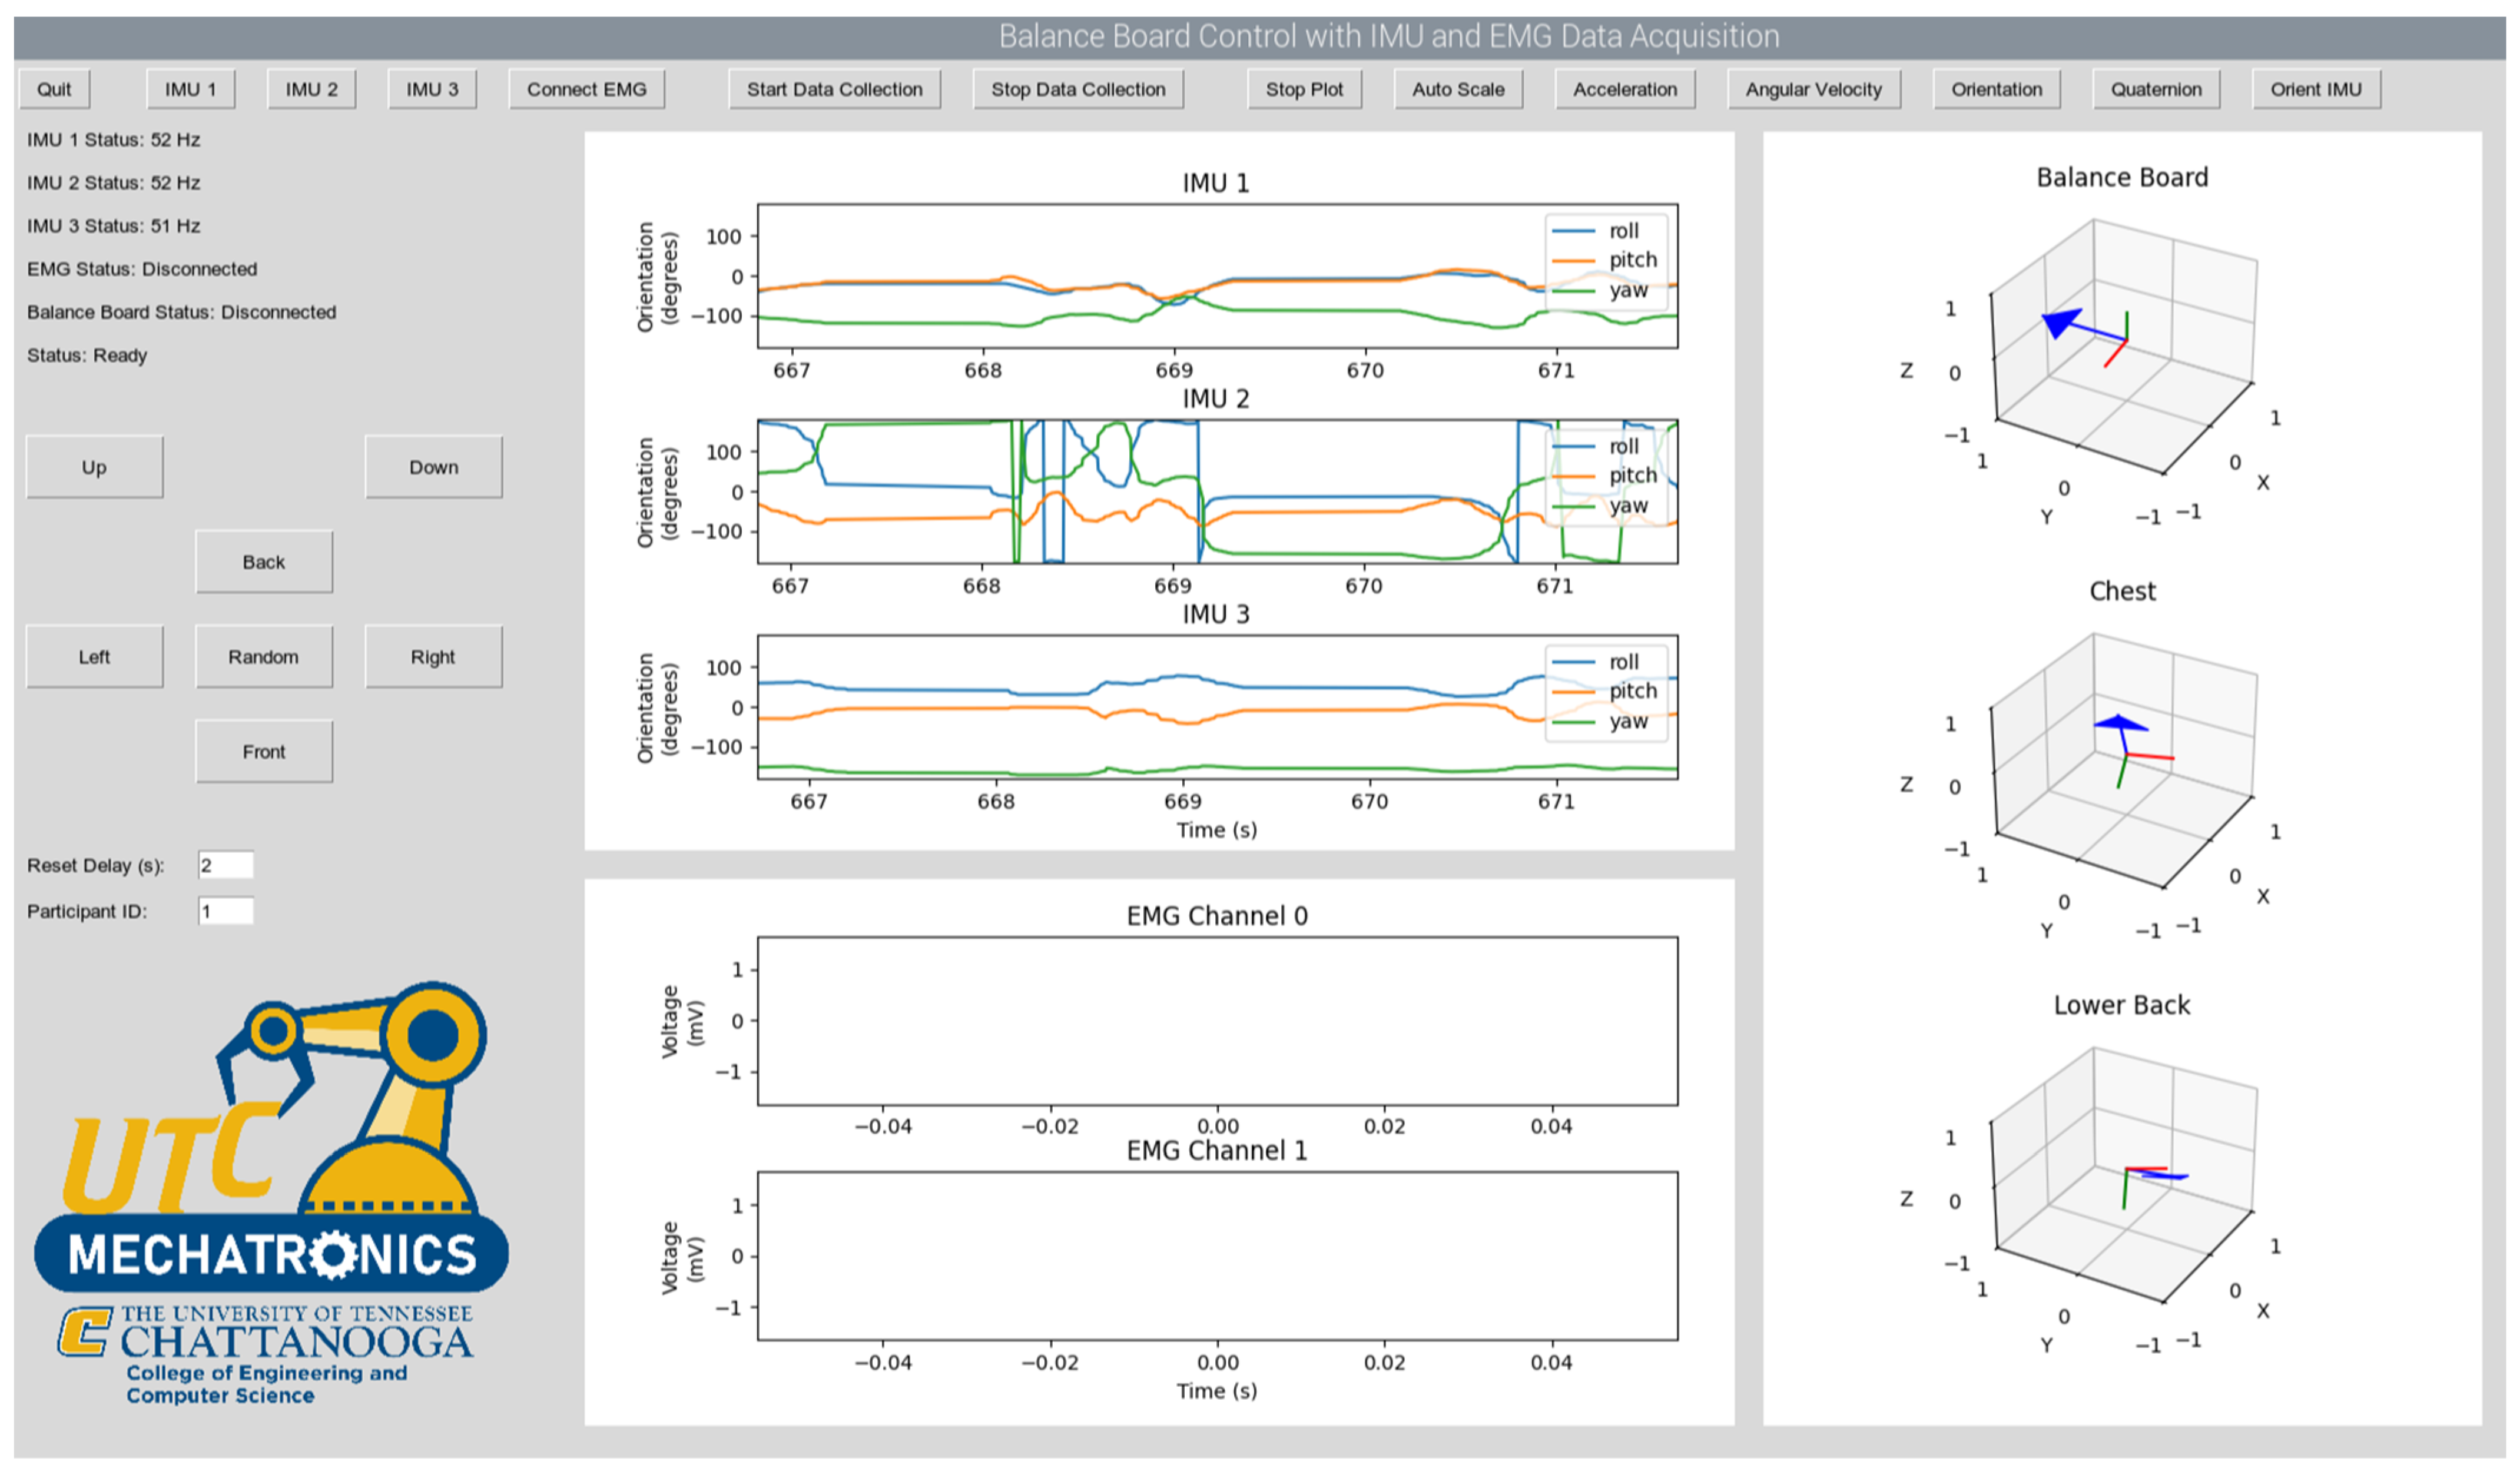Enable Auto Scale for the plots
Screen dimensions: 2520x1475
coord(1457,89)
